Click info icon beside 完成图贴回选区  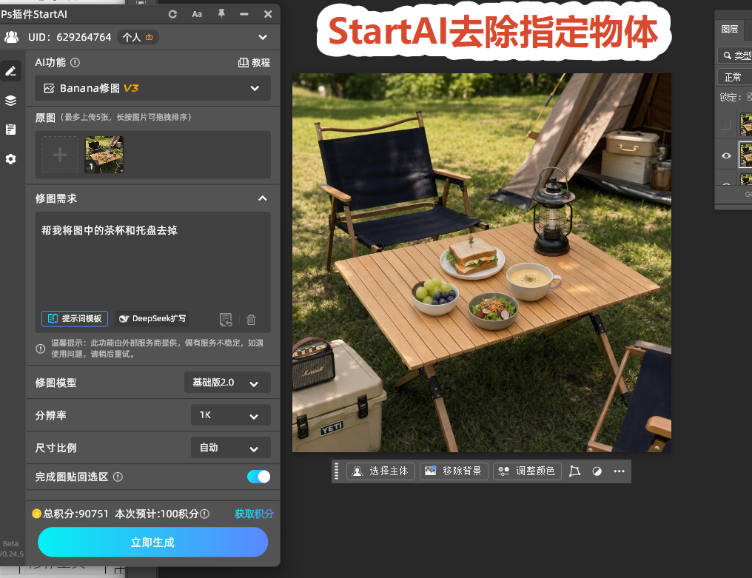[118, 477]
